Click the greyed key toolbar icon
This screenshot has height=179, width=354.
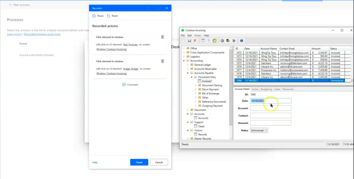point(209,41)
